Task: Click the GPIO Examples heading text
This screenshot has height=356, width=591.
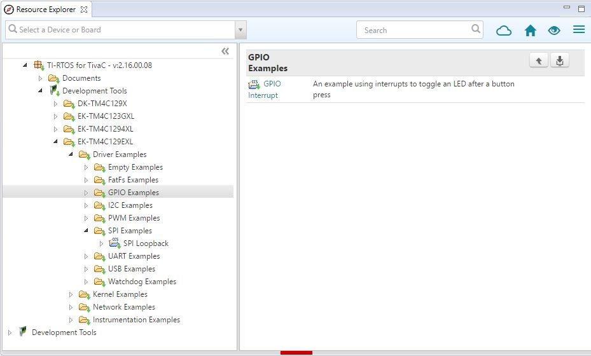Action: [268, 63]
